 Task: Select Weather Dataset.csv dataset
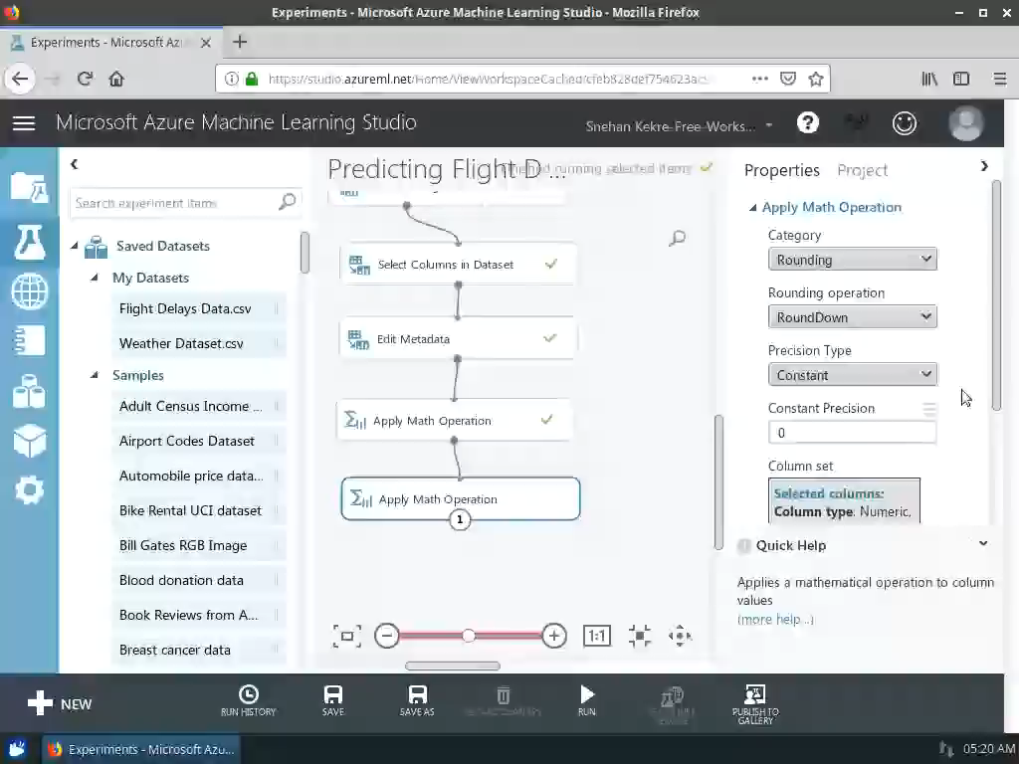coord(198,343)
